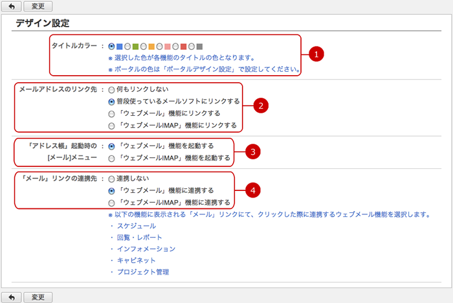453x303 pixels.
Task: Choose the orange title color swatch
Action: [x=151, y=47]
